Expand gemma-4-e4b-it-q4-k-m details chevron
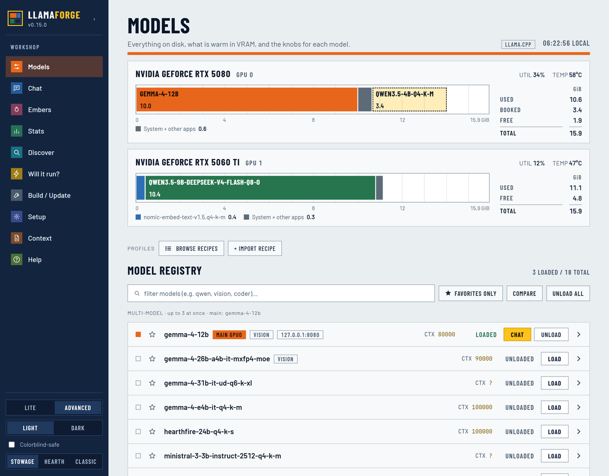 (579, 407)
